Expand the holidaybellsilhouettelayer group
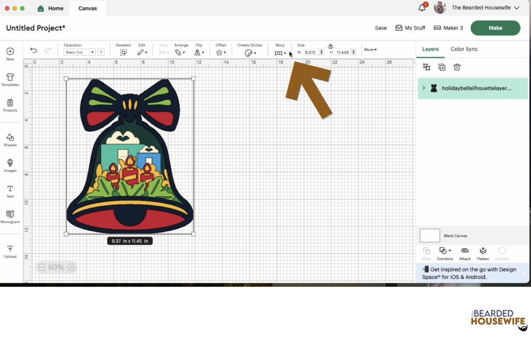The height and width of the screenshot is (337, 531). [424, 88]
